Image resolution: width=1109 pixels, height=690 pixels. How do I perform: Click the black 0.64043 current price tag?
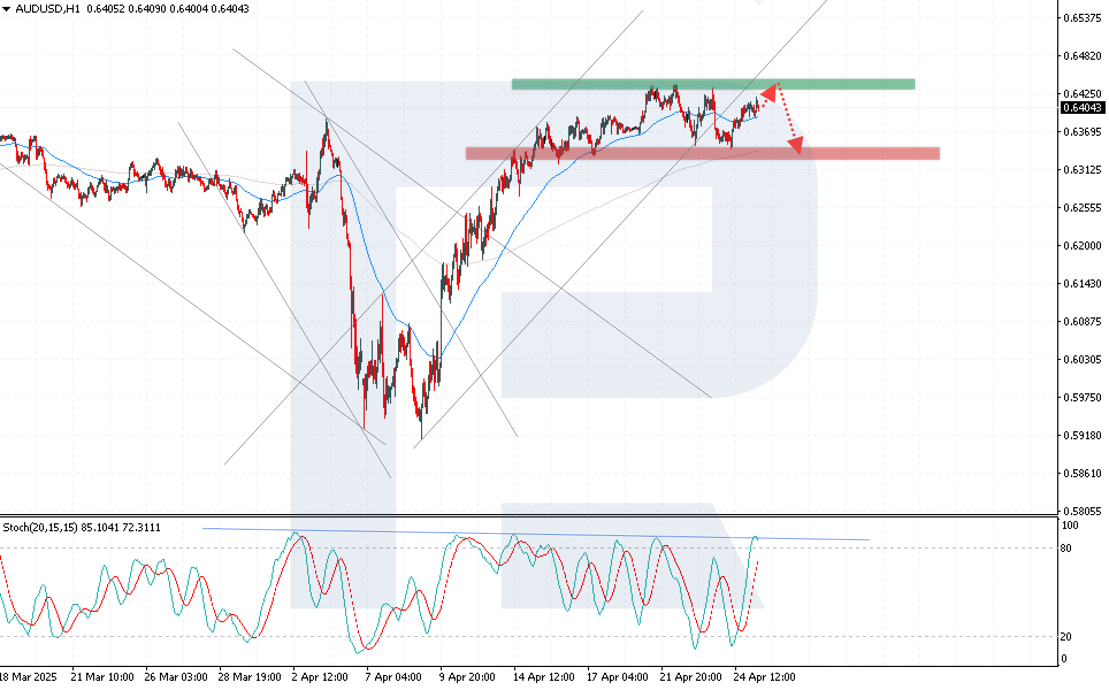click(1081, 108)
